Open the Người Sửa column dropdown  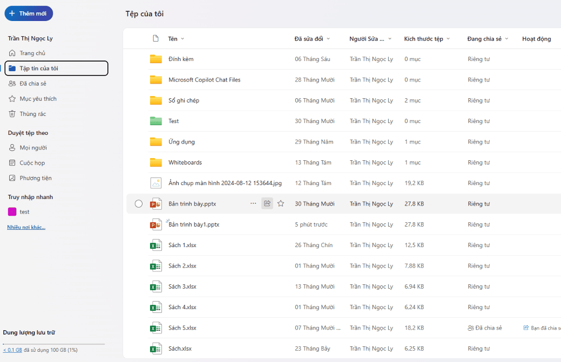[x=390, y=39]
